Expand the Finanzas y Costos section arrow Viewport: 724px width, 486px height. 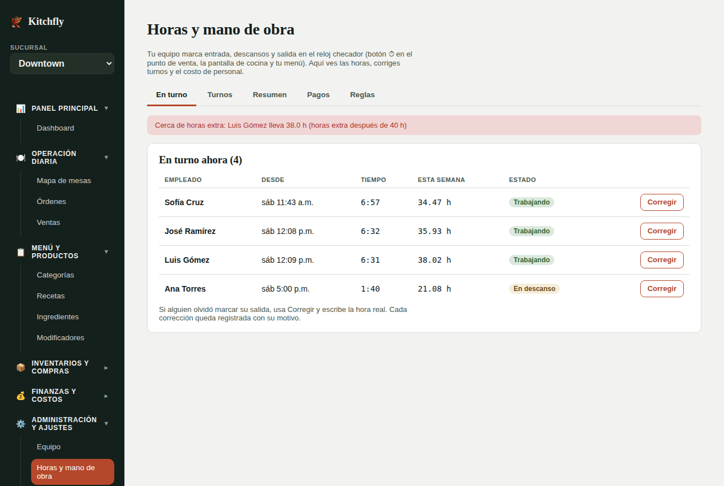[106, 396]
